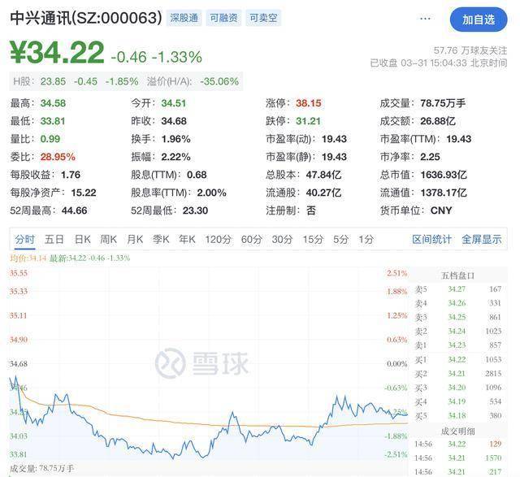520x477 pixels.
Task: Select the 1分 chart interval
Action: (366, 239)
